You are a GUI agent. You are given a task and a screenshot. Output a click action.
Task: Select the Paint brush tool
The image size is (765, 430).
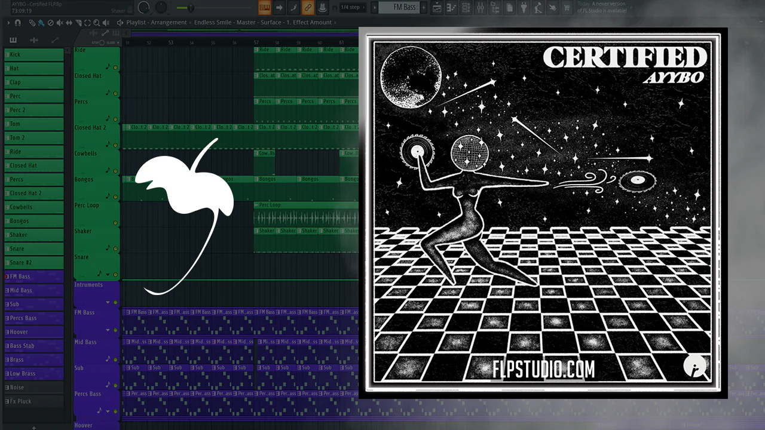tap(41, 23)
